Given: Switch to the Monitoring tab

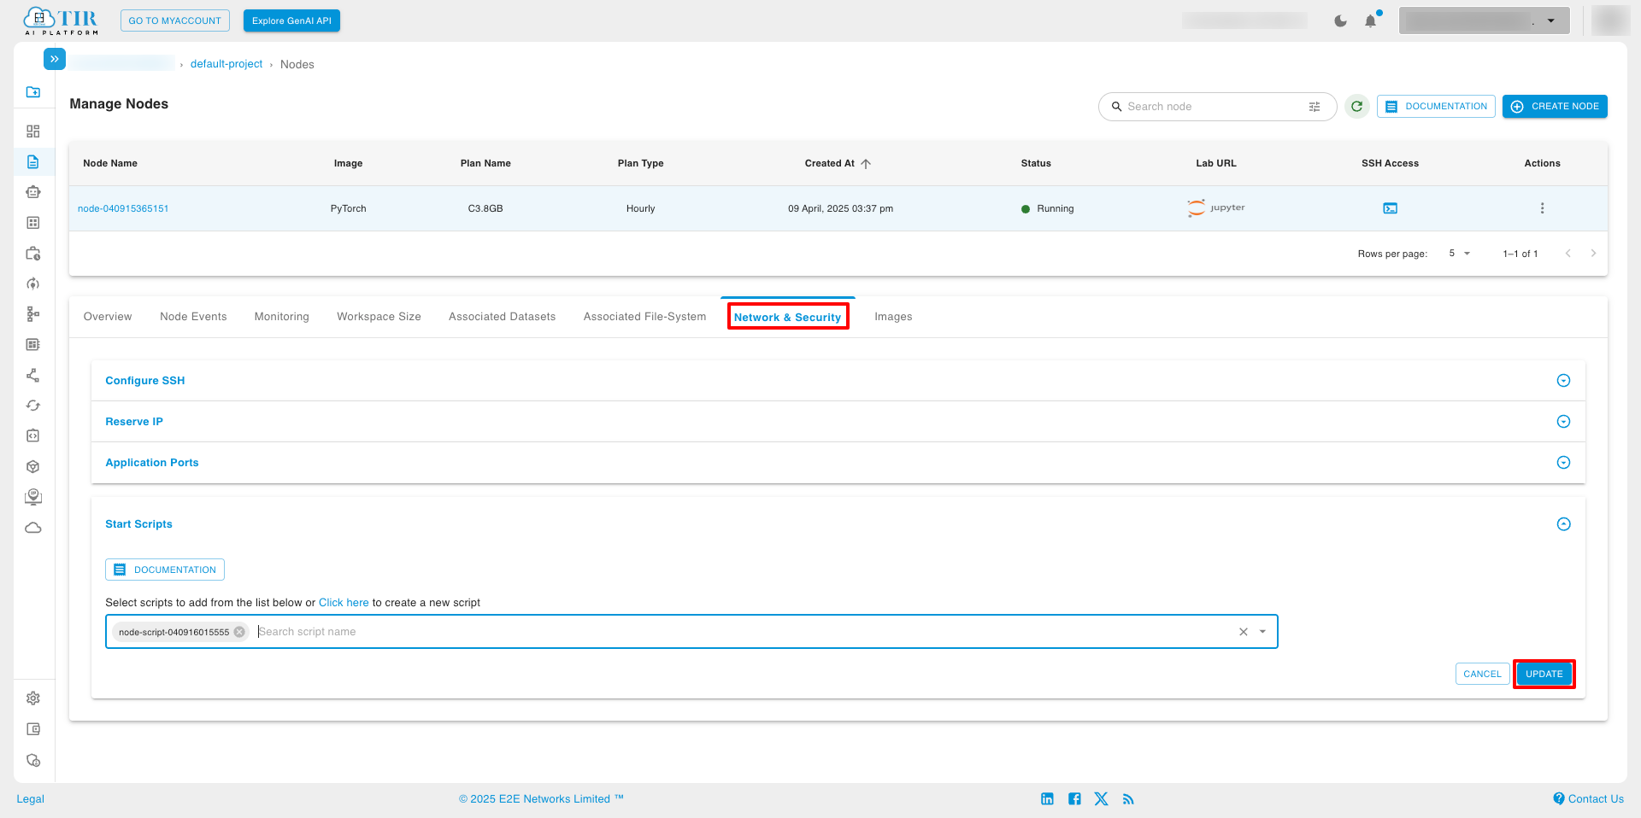Looking at the screenshot, I should (281, 317).
